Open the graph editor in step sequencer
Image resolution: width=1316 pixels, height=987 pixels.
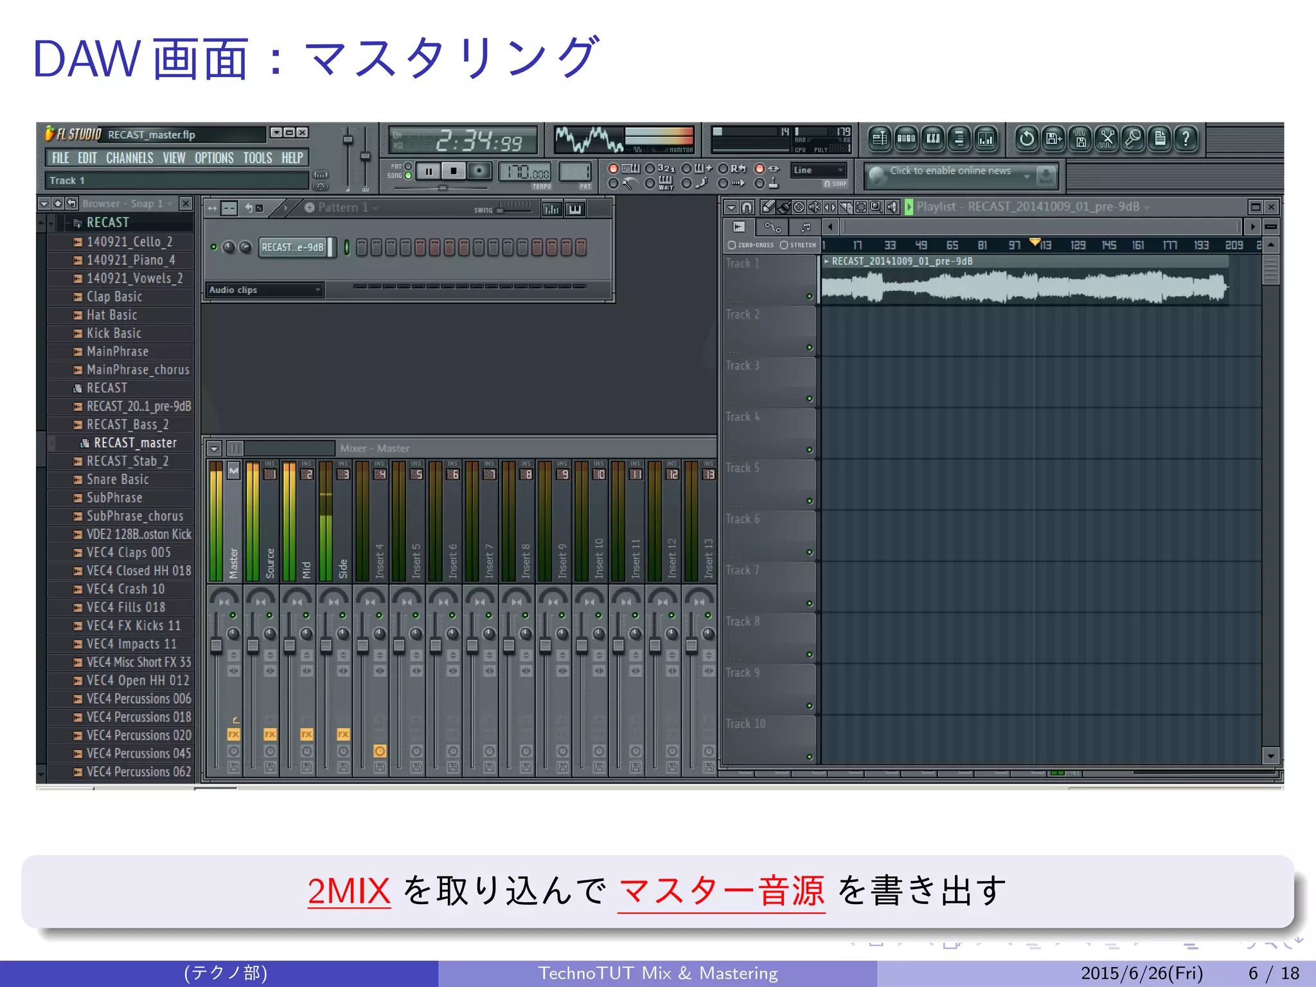[x=552, y=209]
